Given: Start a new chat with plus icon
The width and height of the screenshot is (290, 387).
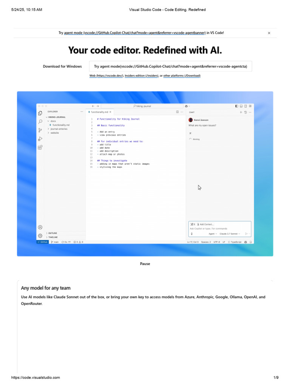Looking at the screenshot, I should pos(241,112).
